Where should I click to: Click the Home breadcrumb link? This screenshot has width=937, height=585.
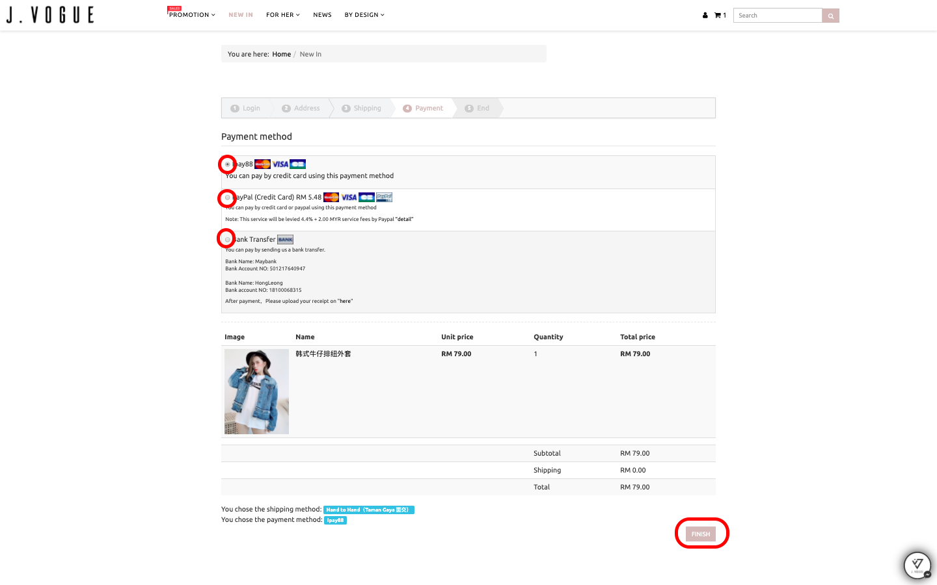coord(281,55)
